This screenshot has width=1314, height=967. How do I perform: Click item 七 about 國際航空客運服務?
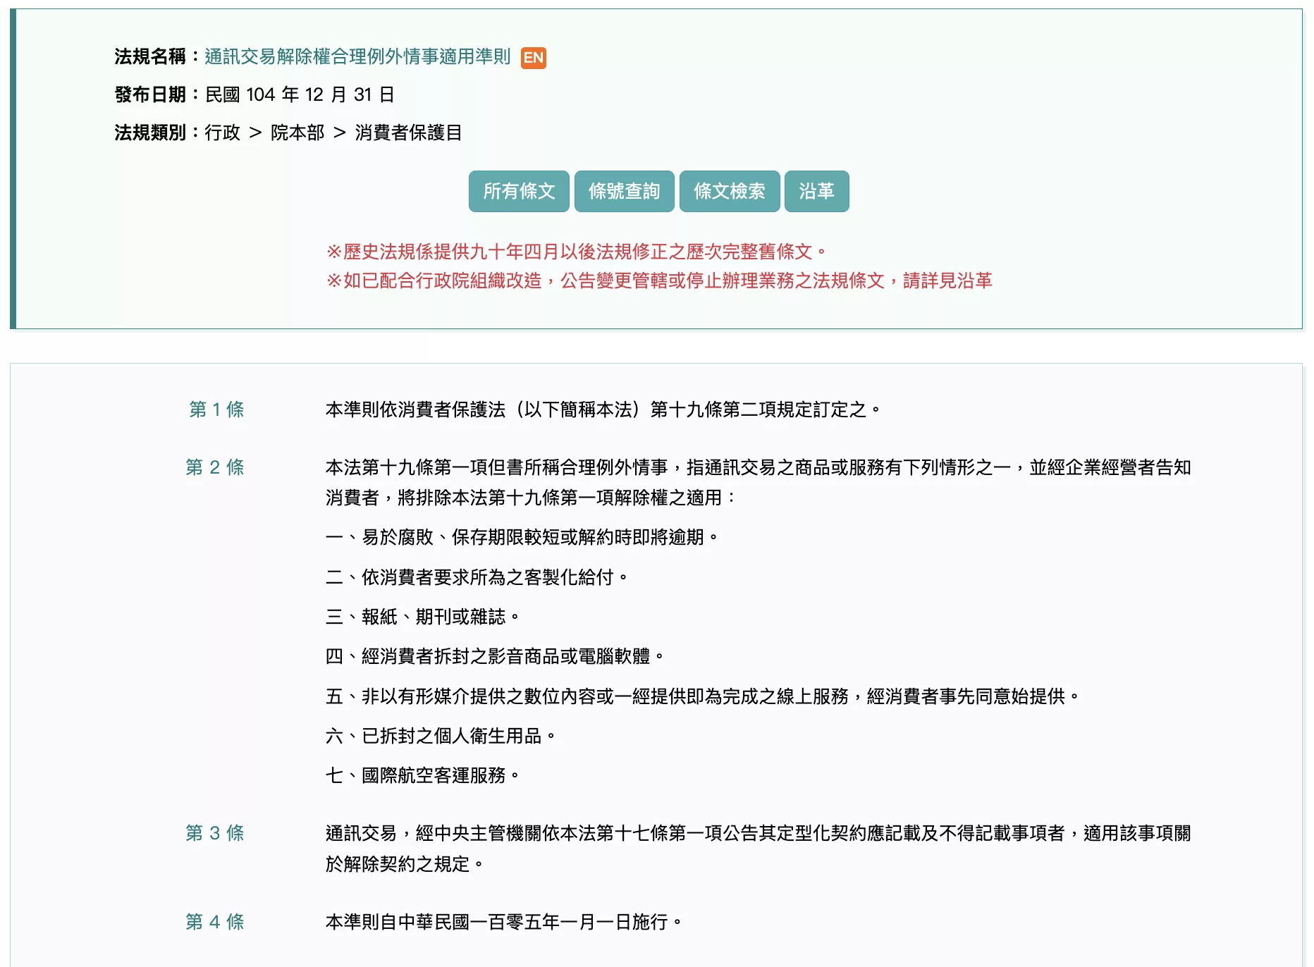(x=423, y=775)
